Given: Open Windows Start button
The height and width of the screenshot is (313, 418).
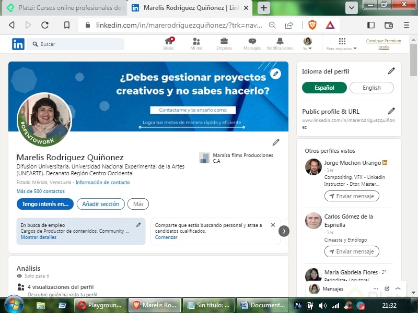Looking at the screenshot, I should coord(14,305).
